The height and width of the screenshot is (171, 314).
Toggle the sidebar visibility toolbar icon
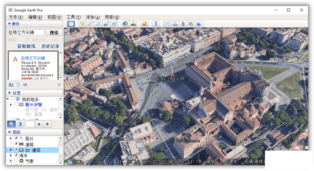click(71, 24)
